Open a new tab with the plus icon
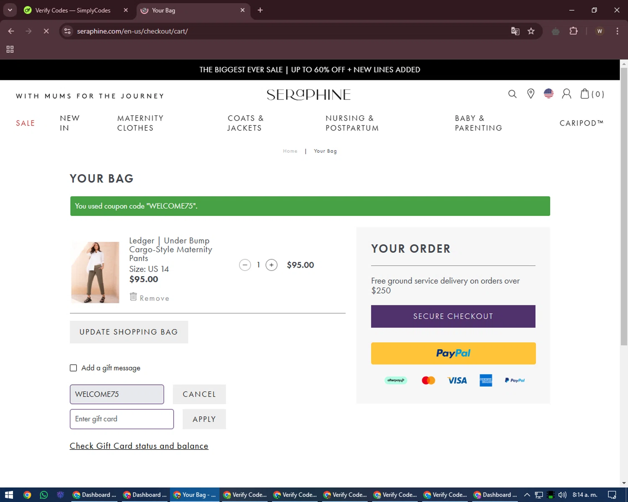Image resolution: width=628 pixels, height=502 pixels. (260, 10)
